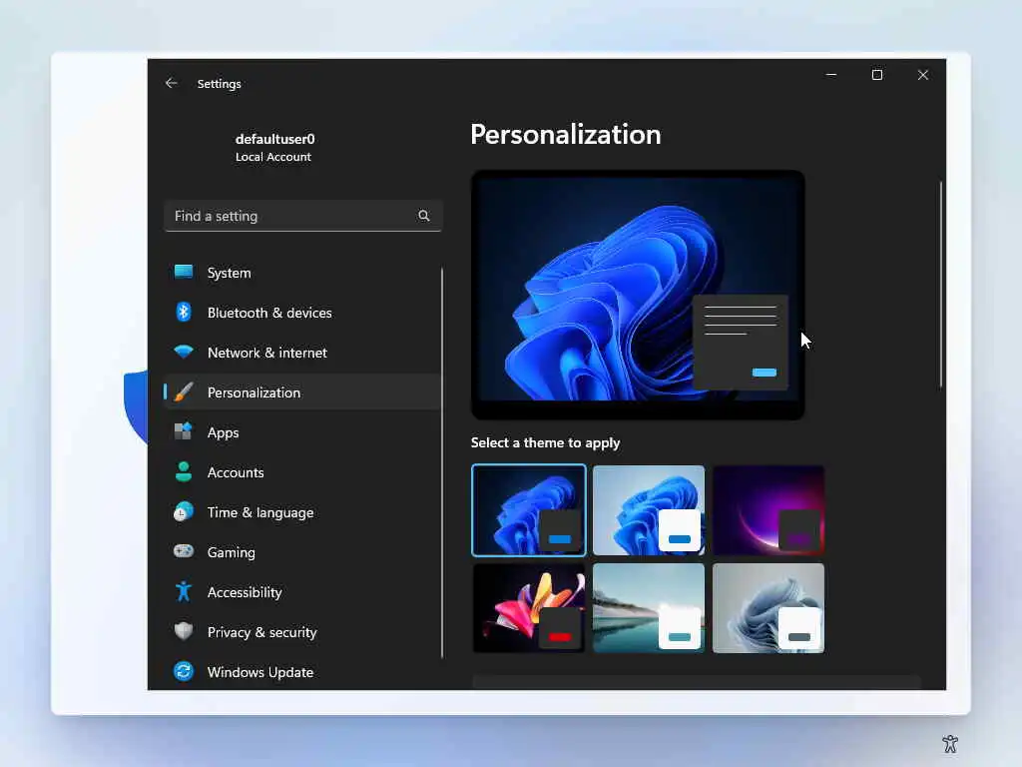Click the Accessibility figure icon in sidebar
1022x767 pixels.
click(184, 591)
